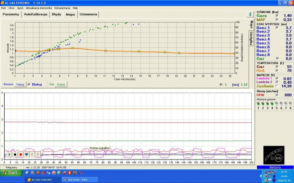Toggle gas injector number 8
This screenshot has height=183, width=294.
pyautogui.click(x=290, y=104)
